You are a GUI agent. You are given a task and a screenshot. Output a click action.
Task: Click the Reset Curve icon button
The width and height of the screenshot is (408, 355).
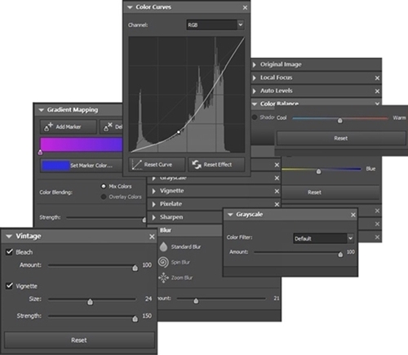[137, 165]
